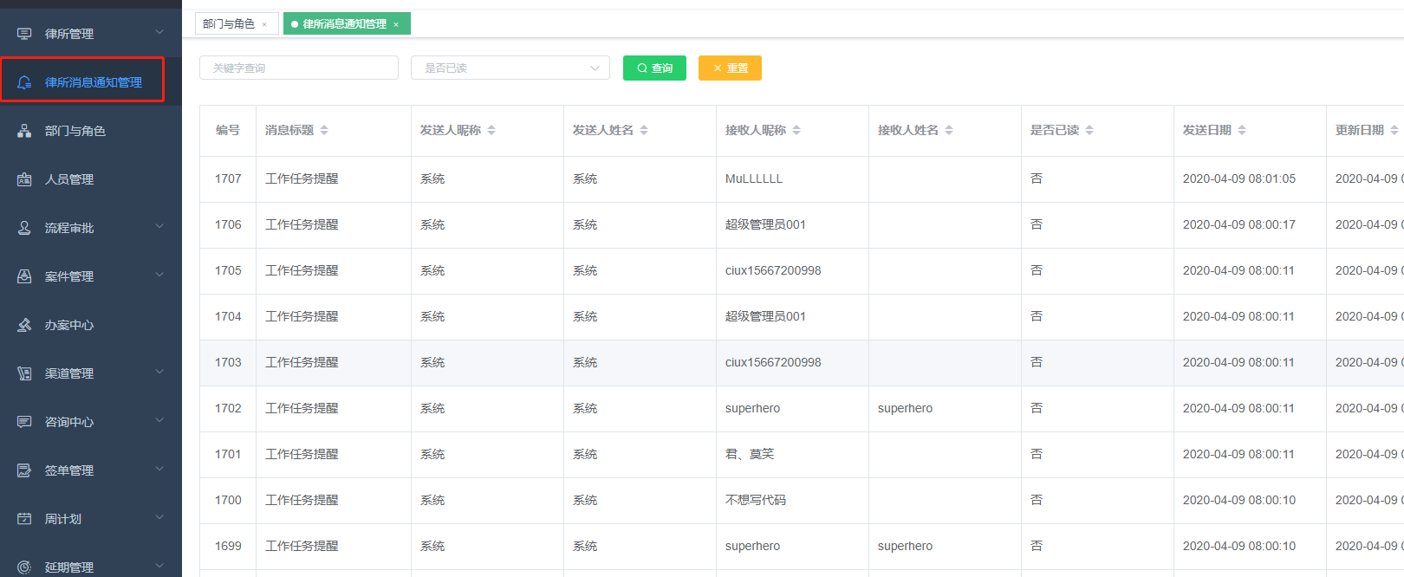Sort by 更新日期 column arrows
1404x577 pixels.
[1394, 130]
